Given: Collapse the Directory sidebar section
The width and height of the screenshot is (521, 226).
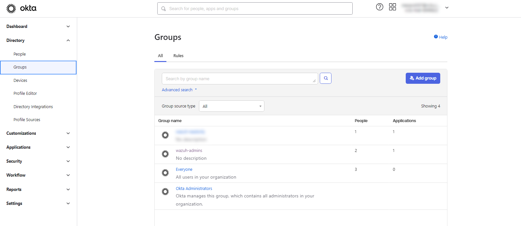Looking at the screenshot, I should point(68,40).
